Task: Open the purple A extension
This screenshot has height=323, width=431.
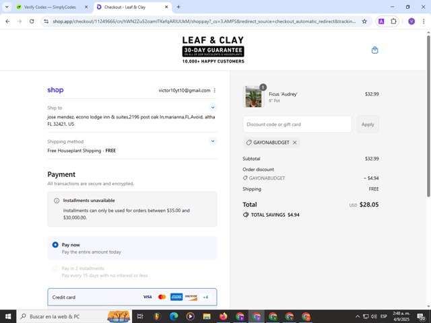Action: [x=381, y=22]
